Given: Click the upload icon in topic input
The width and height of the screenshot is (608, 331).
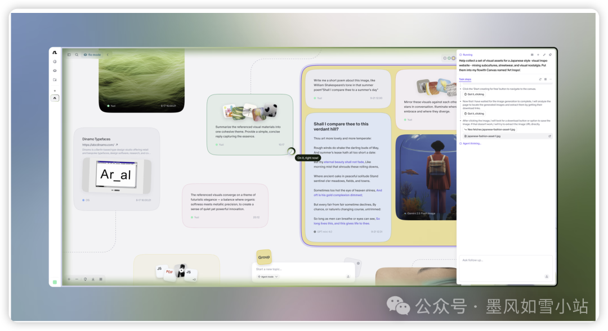Looking at the screenshot, I should click(348, 276).
